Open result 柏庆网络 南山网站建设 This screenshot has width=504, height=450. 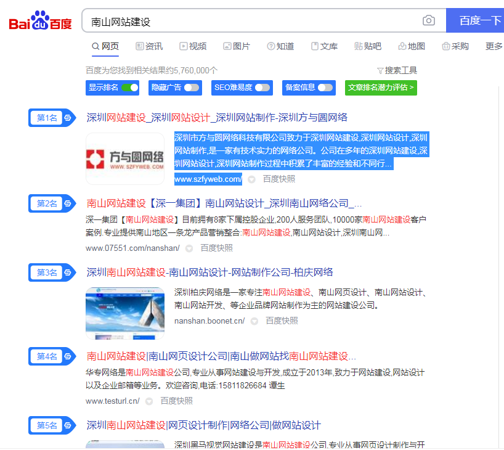point(209,272)
